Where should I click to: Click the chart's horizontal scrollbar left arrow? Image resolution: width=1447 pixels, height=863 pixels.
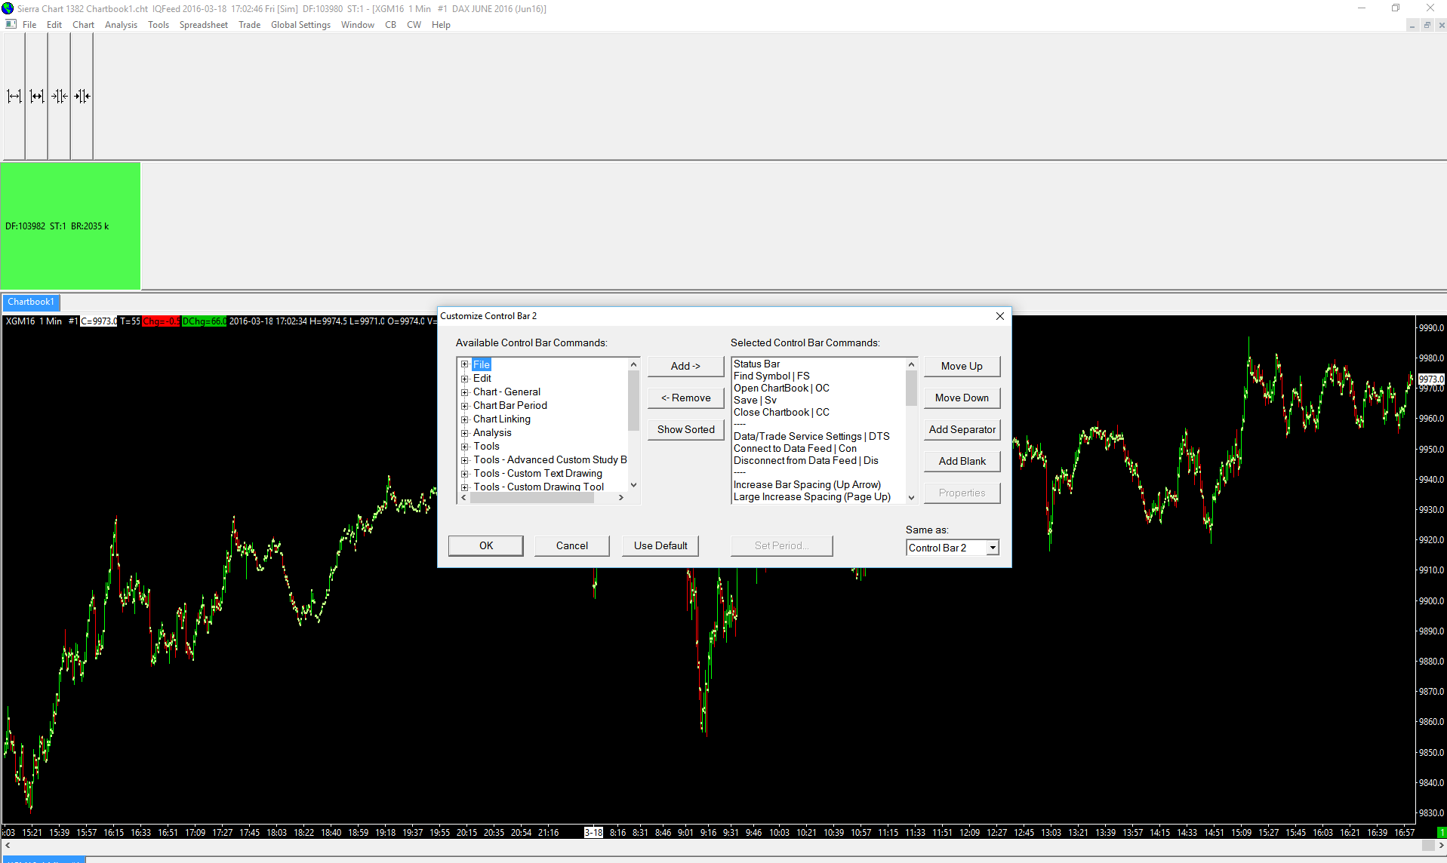tap(8, 845)
